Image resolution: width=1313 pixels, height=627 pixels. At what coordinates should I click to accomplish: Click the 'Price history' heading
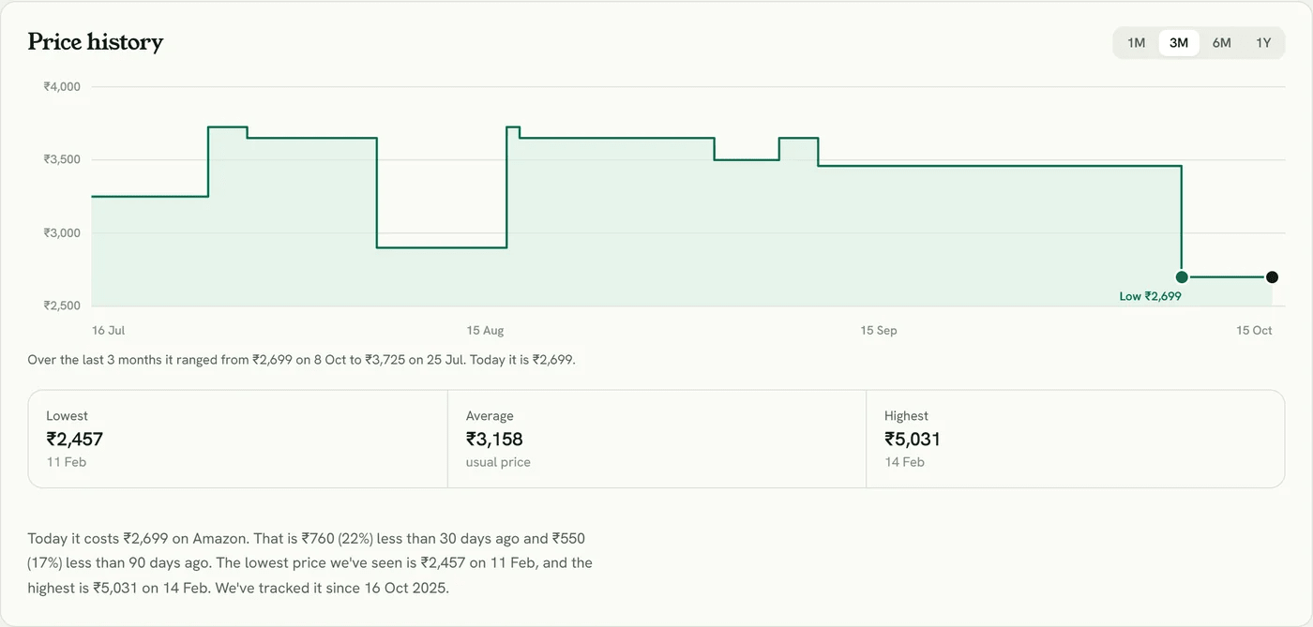(96, 42)
